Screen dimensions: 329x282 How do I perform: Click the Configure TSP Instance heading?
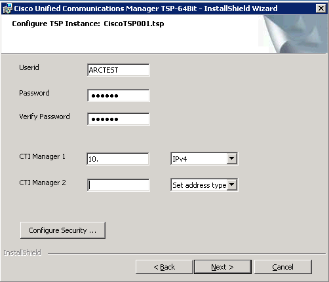click(88, 24)
